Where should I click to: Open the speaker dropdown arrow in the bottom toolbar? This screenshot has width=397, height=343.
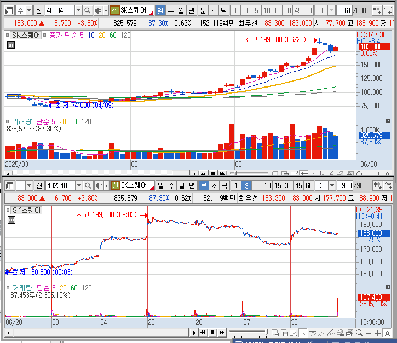pyautogui.click(x=106, y=185)
